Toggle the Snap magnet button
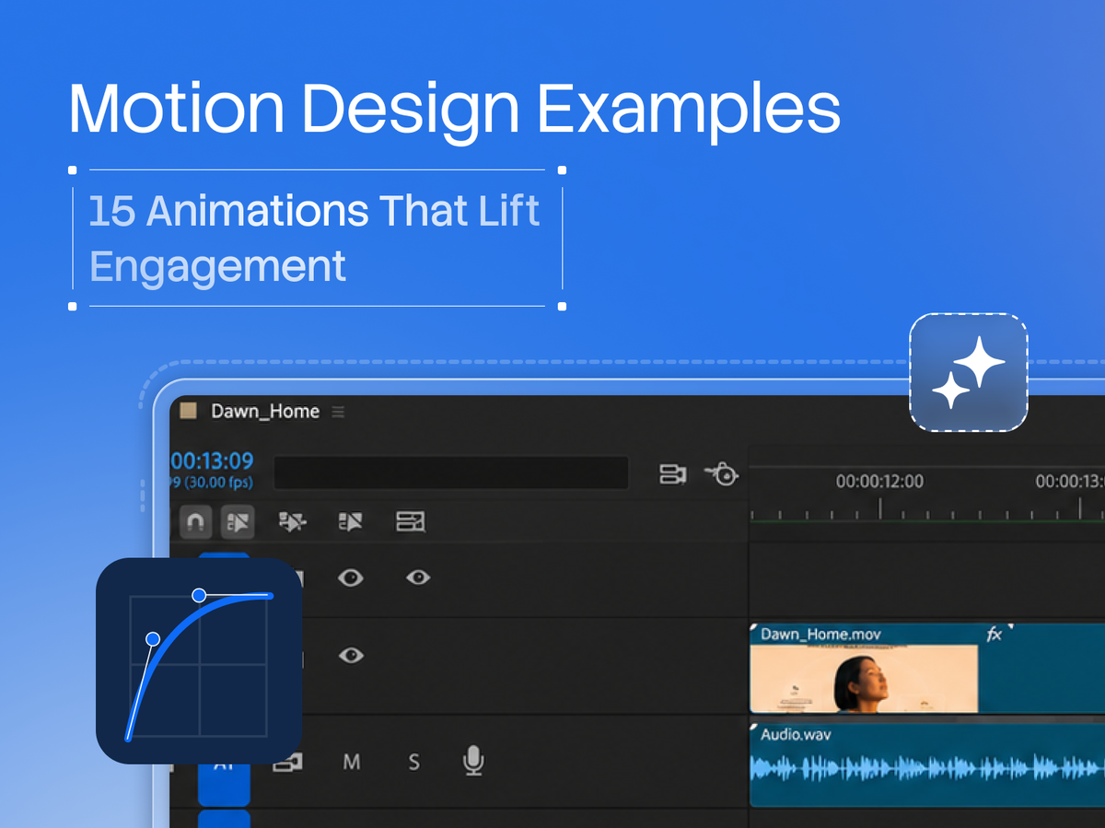 (194, 522)
